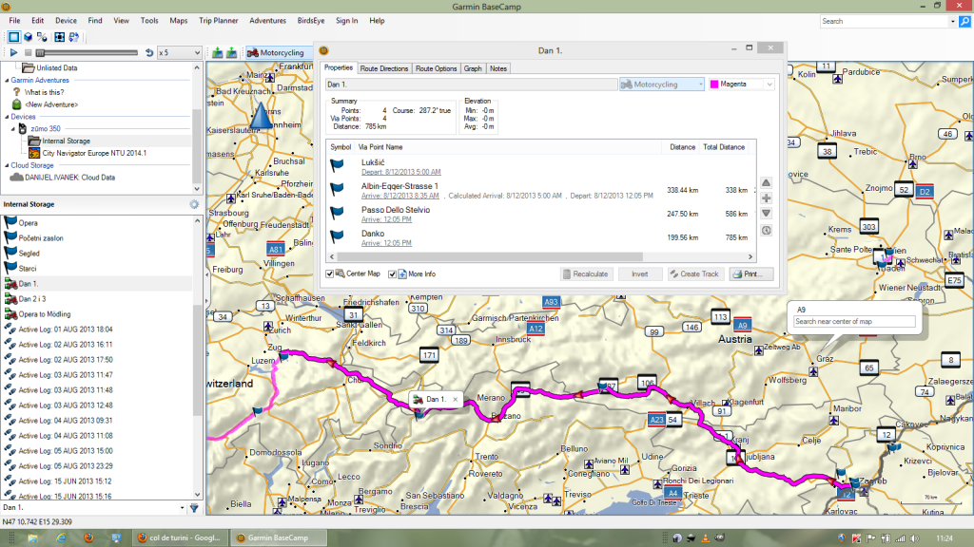
Task: Open the Internal Storage settings gear
Action: pyautogui.click(x=194, y=204)
